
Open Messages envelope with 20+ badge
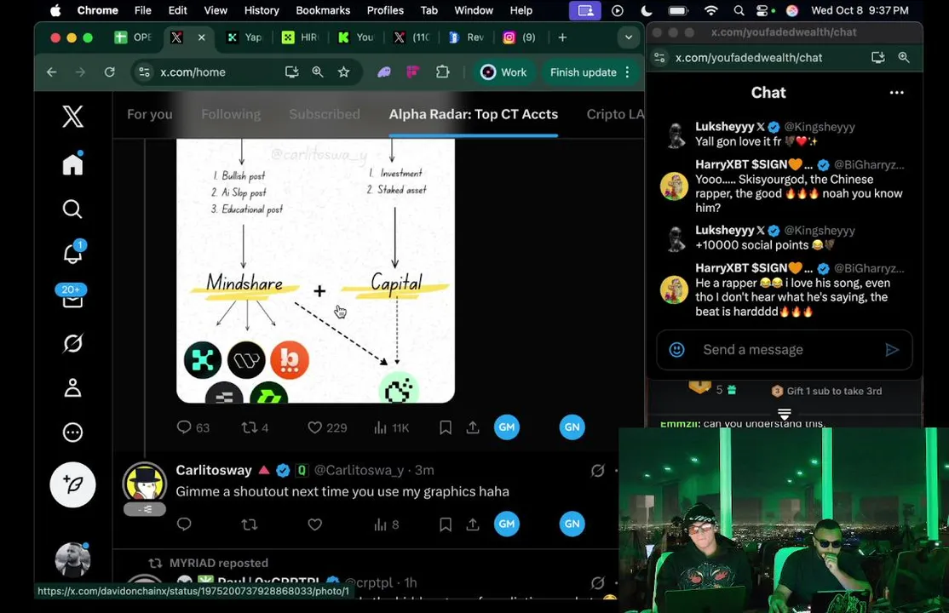coord(72,296)
